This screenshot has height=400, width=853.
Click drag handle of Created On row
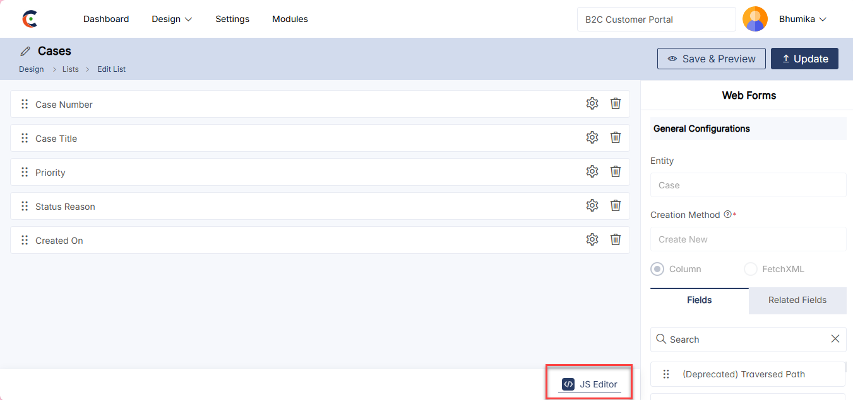point(25,240)
